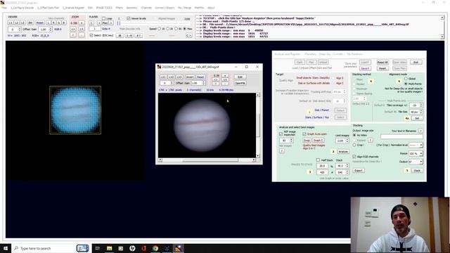Click the Tile Size spinner

416,112
